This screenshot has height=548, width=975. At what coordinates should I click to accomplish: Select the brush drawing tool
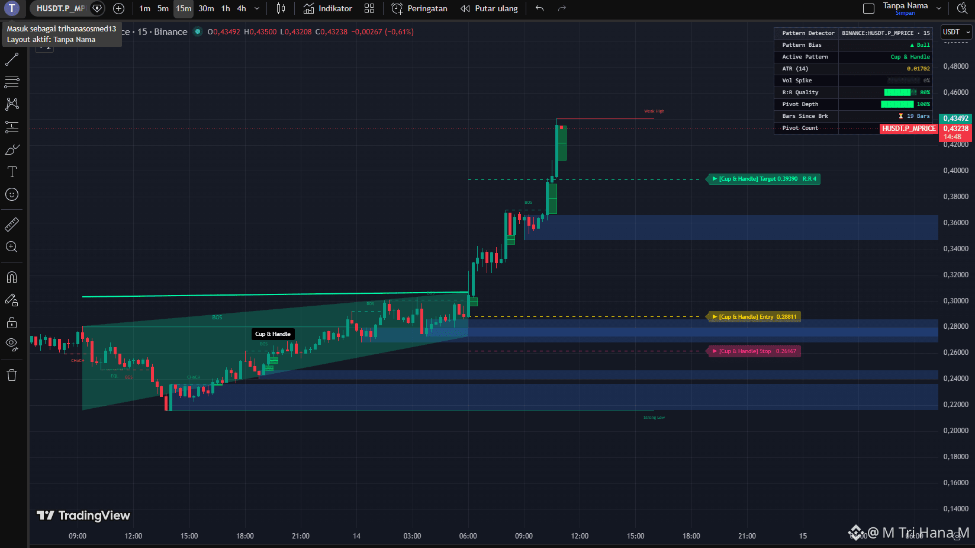coord(12,149)
